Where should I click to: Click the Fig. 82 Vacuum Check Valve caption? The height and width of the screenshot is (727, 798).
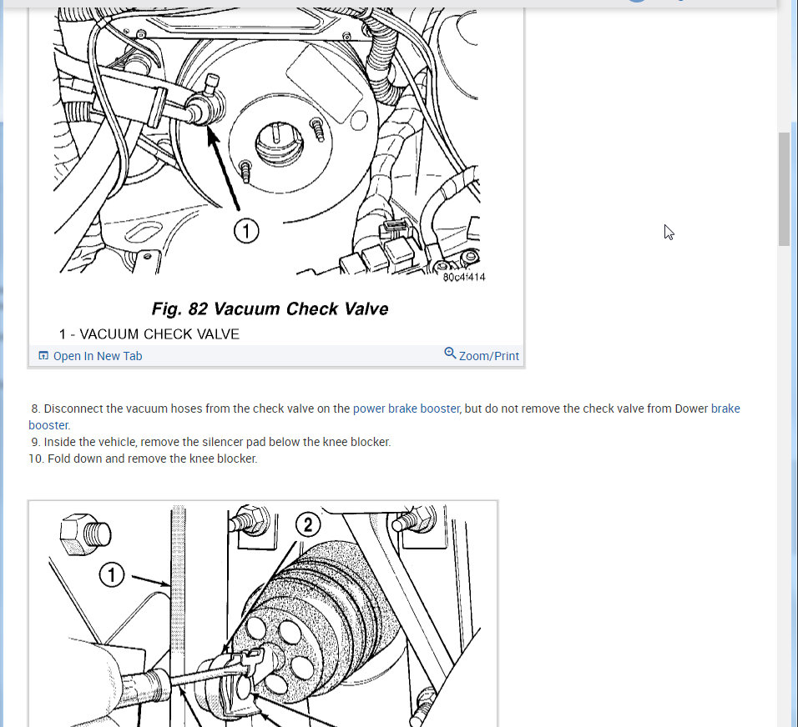coord(270,309)
